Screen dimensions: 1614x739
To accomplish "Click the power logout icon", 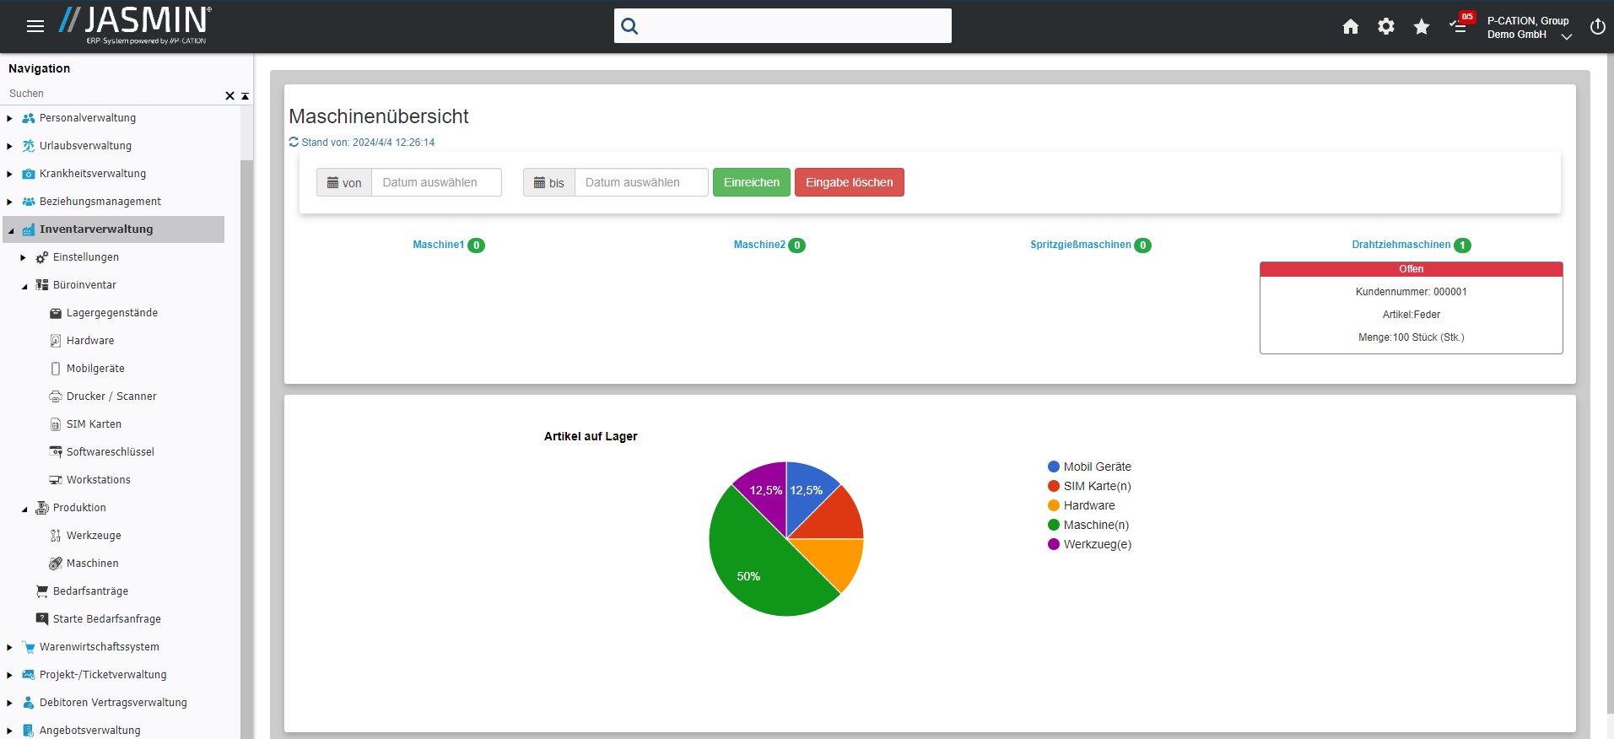I will [x=1596, y=27].
